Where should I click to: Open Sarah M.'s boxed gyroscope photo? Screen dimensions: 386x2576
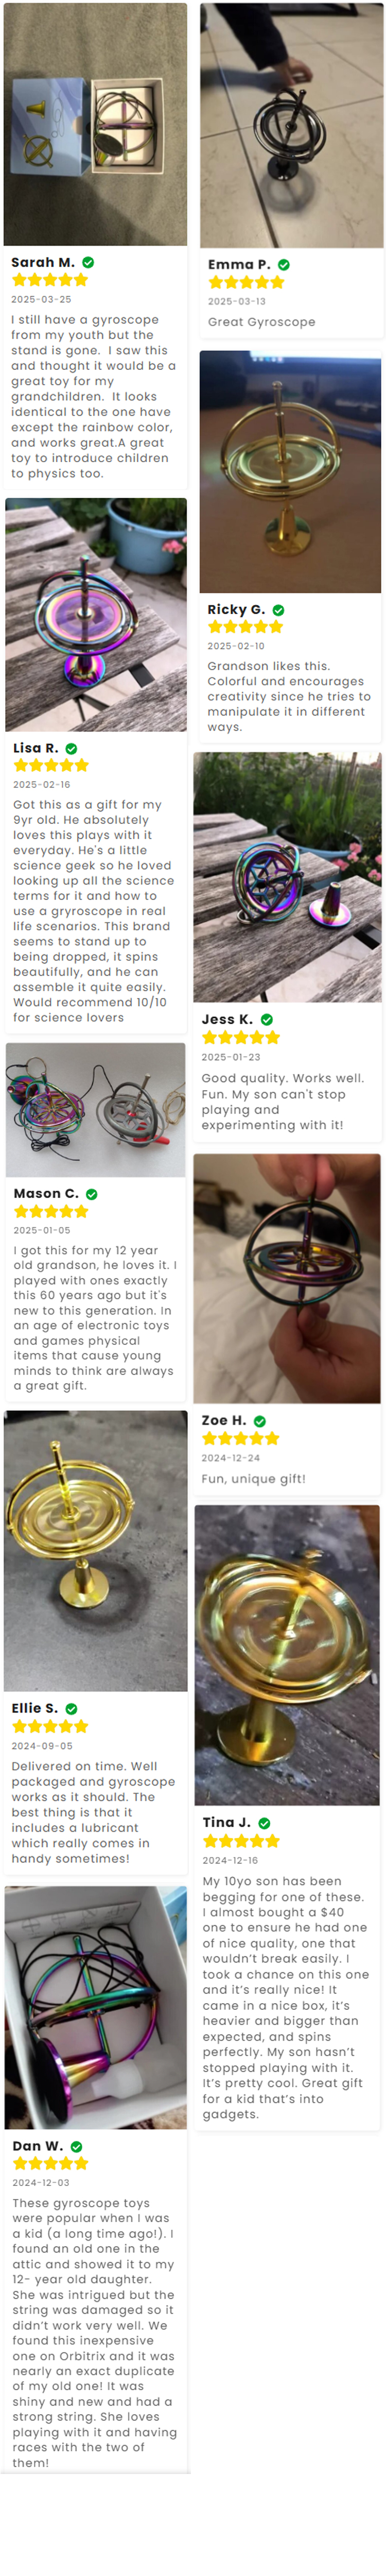pos(95,124)
